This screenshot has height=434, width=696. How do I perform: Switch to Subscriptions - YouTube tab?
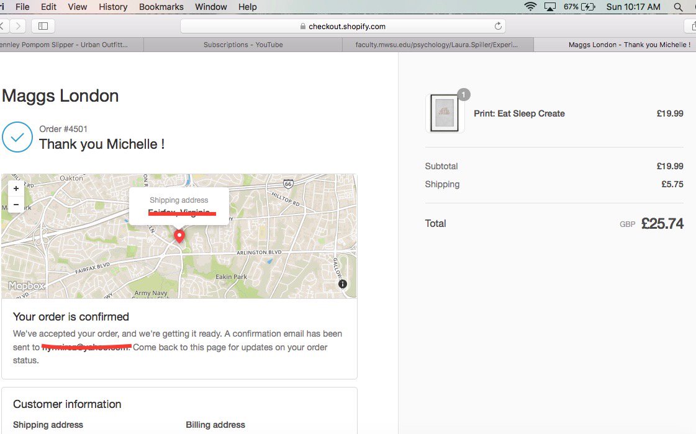tap(243, 45)
